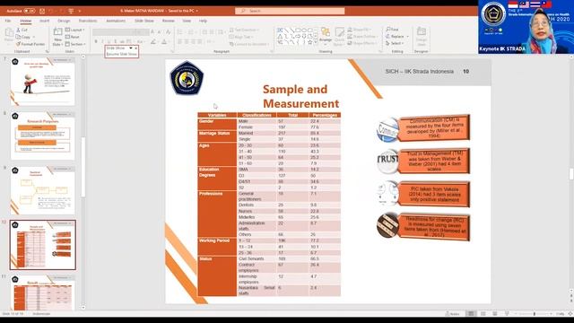
Task: Select the Animations ribbon tab
Action: pyautogui.click(x=116, y=21)
